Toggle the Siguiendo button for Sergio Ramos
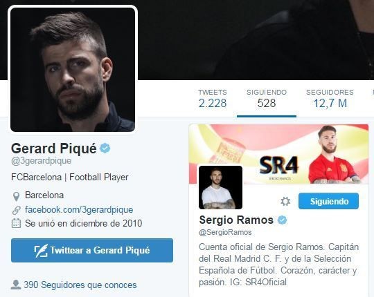This screenshot has width=374, height=297. tap(328, 201)
